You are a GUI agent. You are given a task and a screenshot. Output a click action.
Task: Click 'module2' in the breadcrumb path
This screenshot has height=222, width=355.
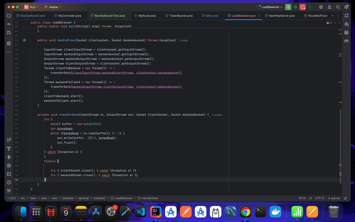pyautogui.click(x=99, y=198)
